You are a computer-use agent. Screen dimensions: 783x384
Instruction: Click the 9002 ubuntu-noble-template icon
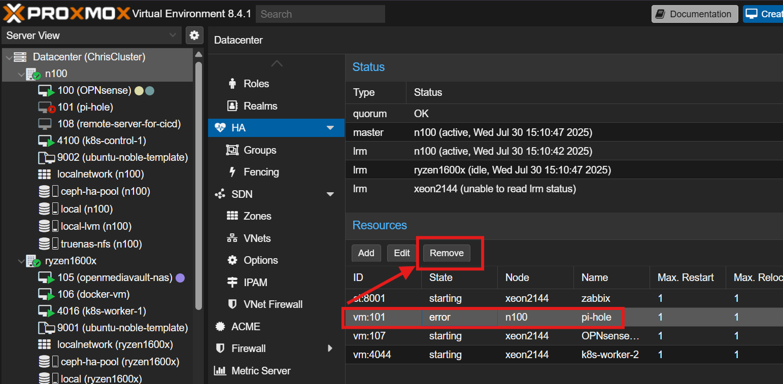click(x=46, y=158)
